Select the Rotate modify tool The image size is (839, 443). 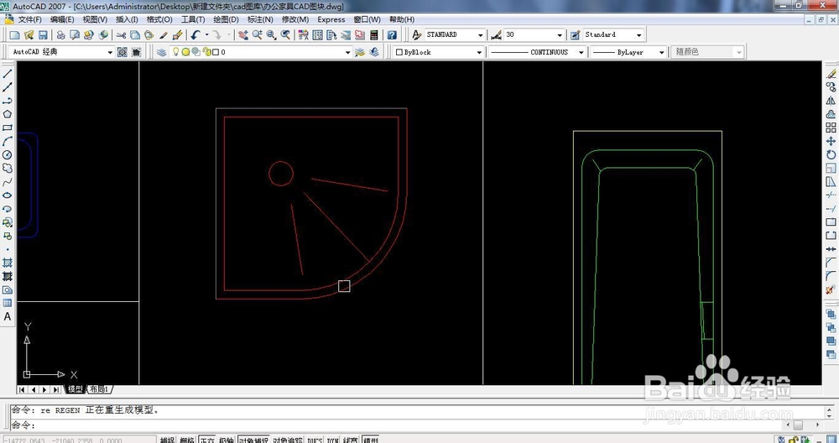click(x=831, y=154)
